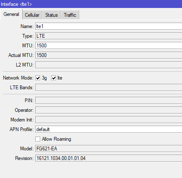
Task: Click the Modem Init label
Action: 22,120
